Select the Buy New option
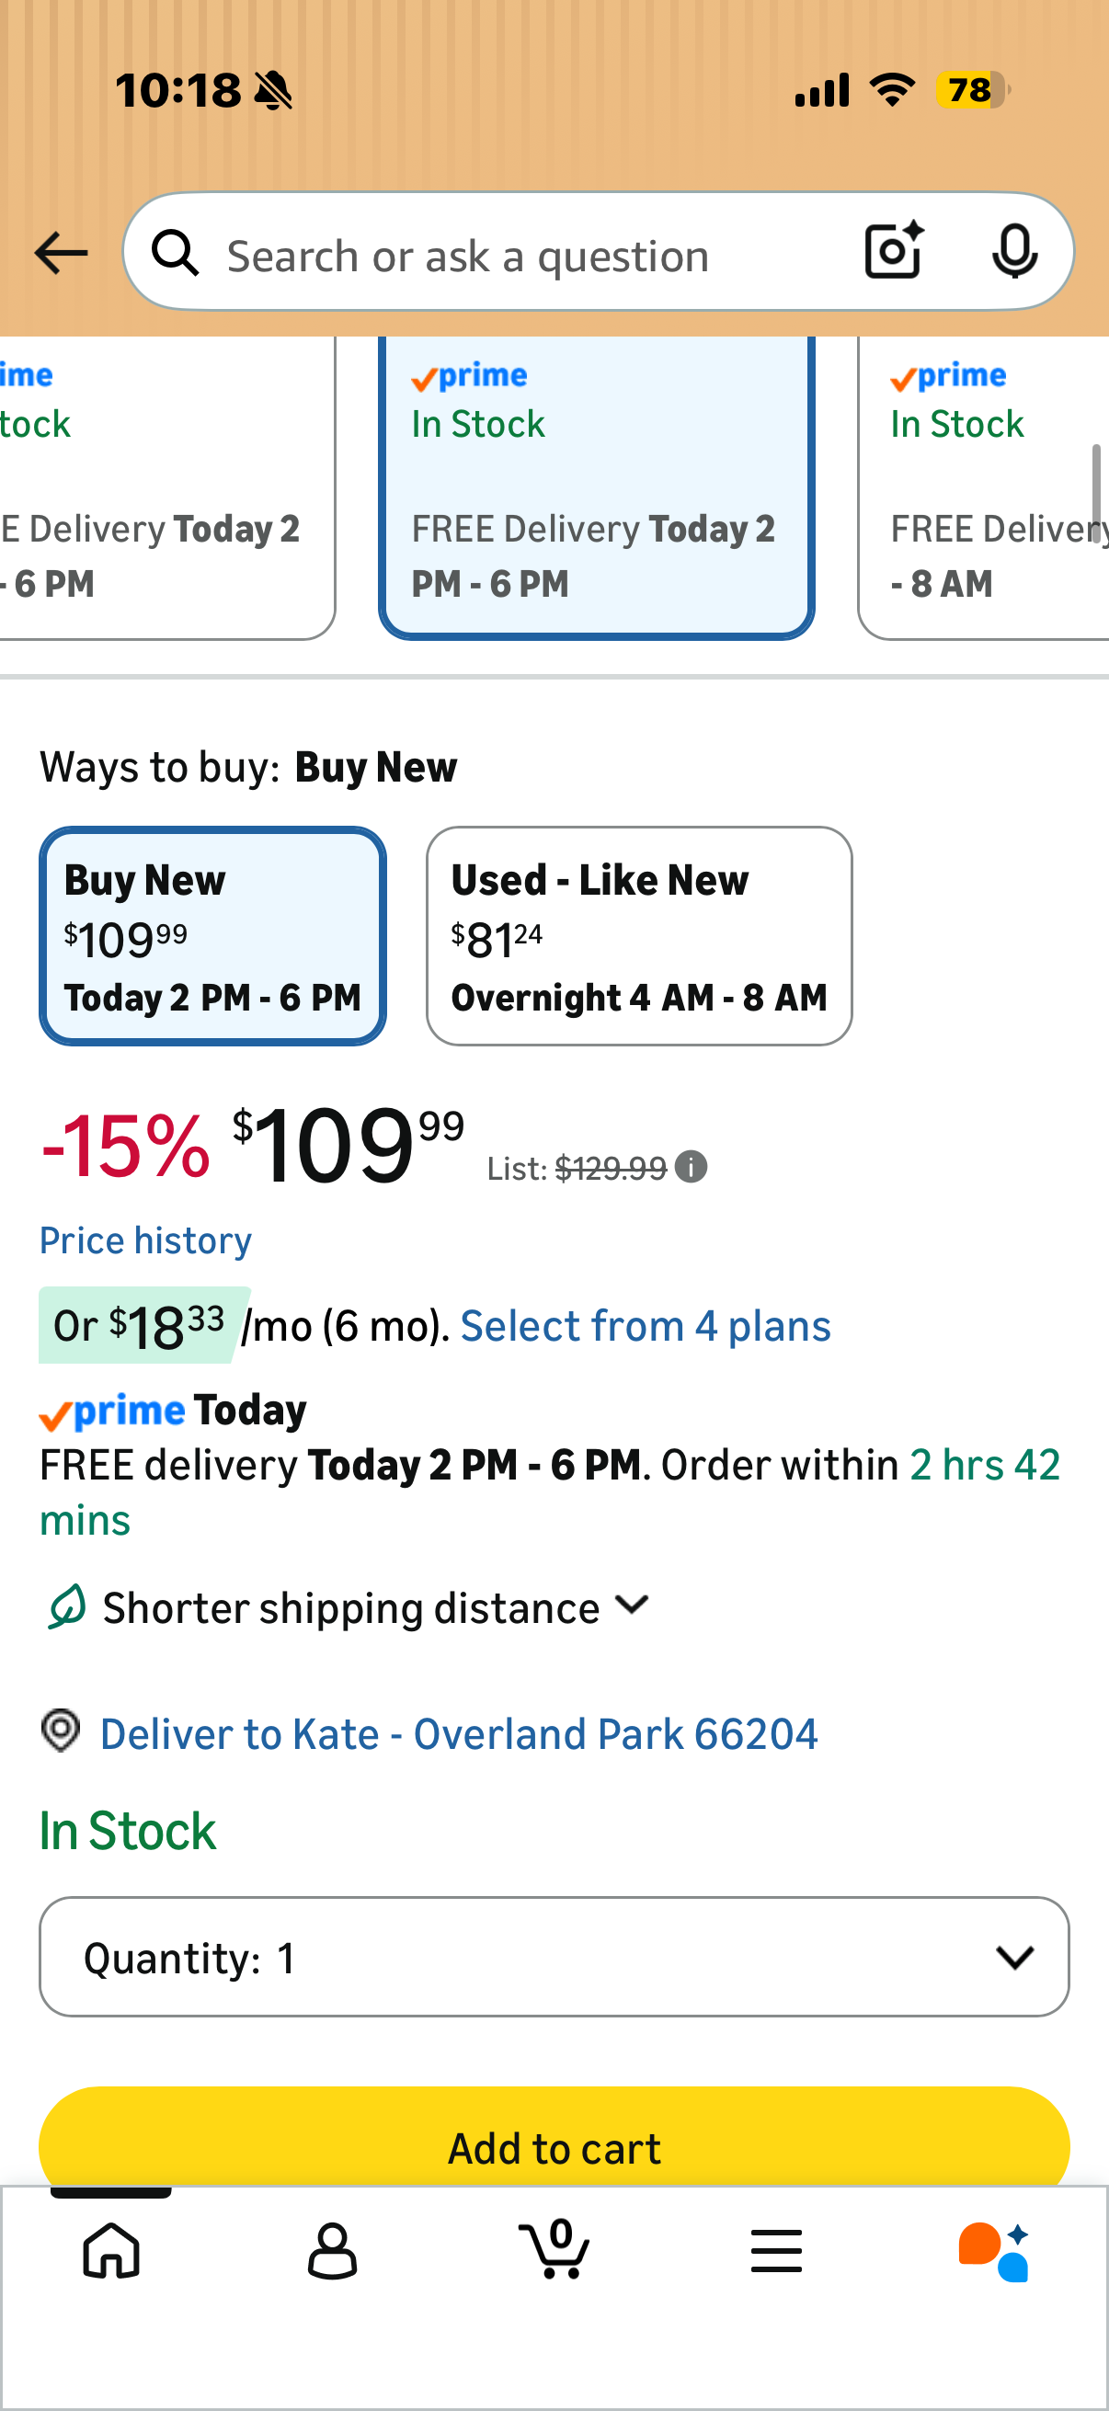Screen dimensions: 1109x2411 click(x=212, y=936)
